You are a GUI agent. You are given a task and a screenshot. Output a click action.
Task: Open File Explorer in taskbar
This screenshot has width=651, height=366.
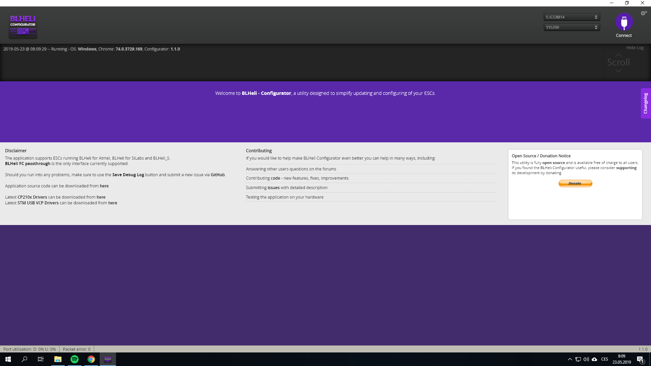[x=58, y=359]
